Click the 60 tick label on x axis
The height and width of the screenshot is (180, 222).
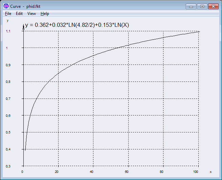click(x=128, y=172)
